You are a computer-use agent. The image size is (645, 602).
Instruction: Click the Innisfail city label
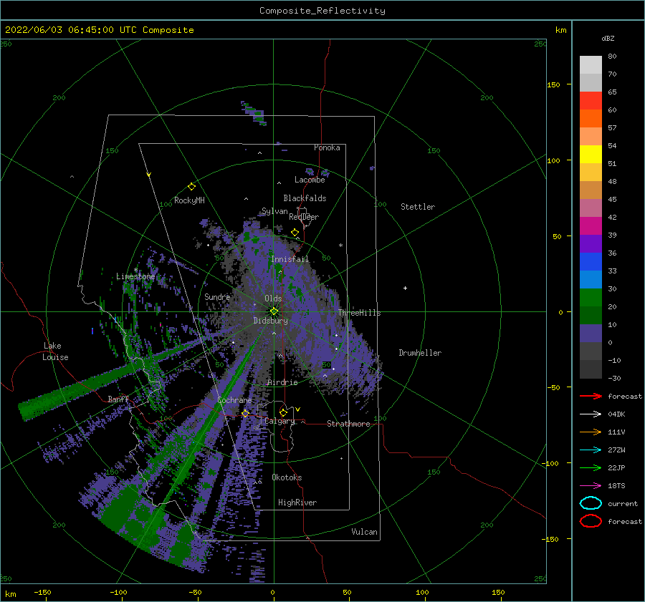290,259
